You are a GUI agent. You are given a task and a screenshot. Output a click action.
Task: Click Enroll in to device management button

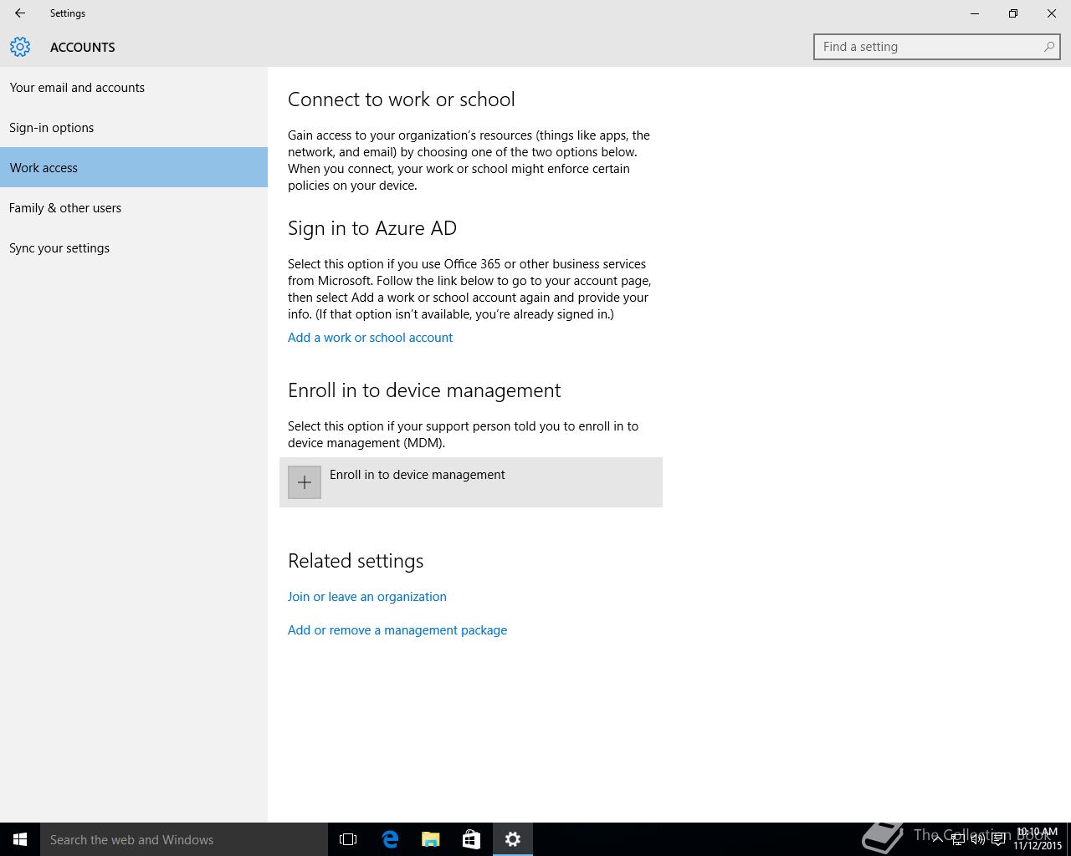(471, 482)
